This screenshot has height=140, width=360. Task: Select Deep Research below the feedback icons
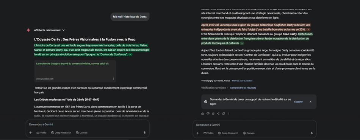tap(228, 133)
